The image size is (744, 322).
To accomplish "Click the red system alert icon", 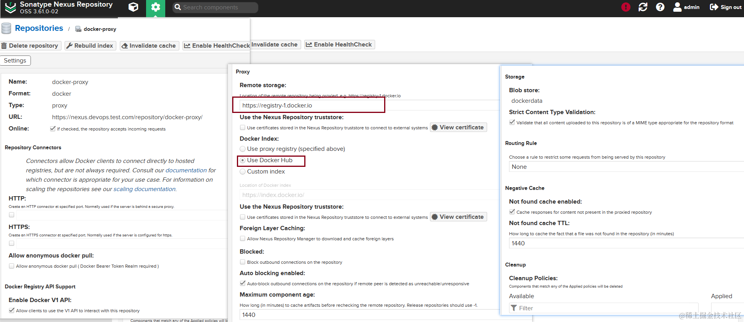I will 626,7.
